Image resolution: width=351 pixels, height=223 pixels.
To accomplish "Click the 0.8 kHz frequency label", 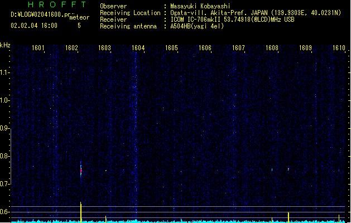I will click(x=5, y=156).
